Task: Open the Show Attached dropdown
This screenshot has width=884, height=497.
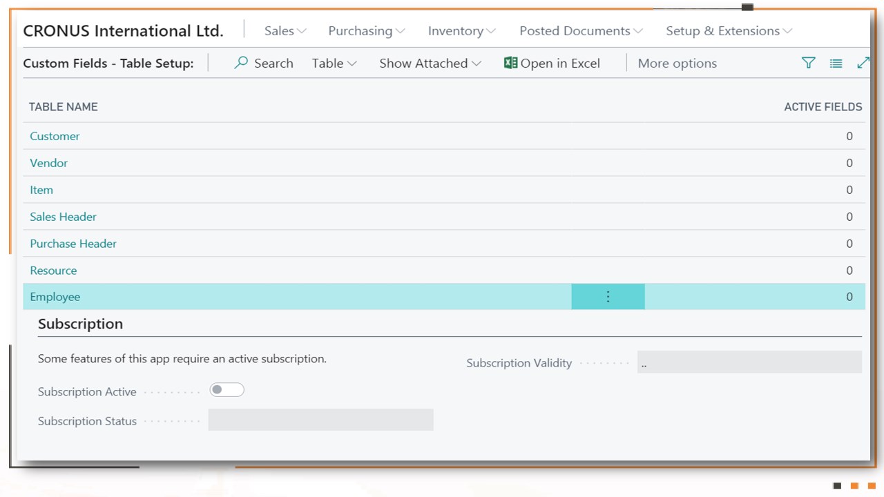Action: point(430,64)
